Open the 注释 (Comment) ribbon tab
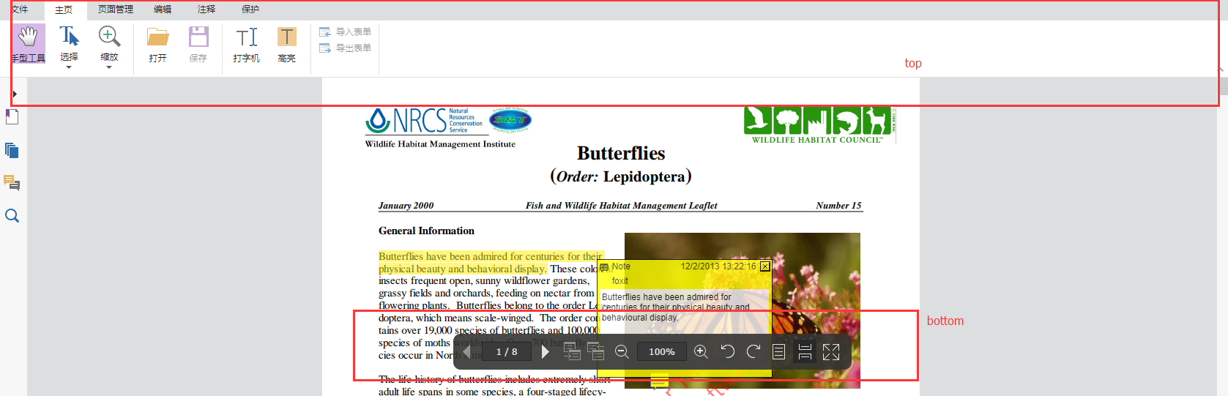The width and height of the screenshot is (1228, 396). click(x=206, y=10)
